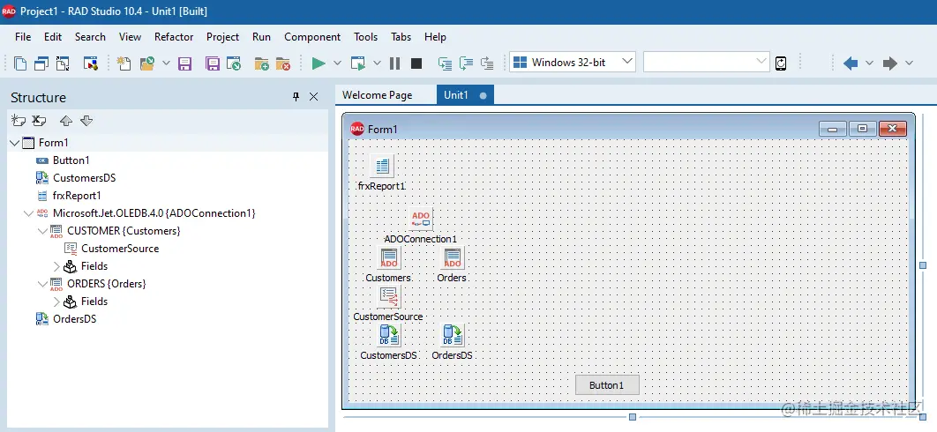Run the project with green play
Viewport: 937px width, 432px height.
[319, 63]
